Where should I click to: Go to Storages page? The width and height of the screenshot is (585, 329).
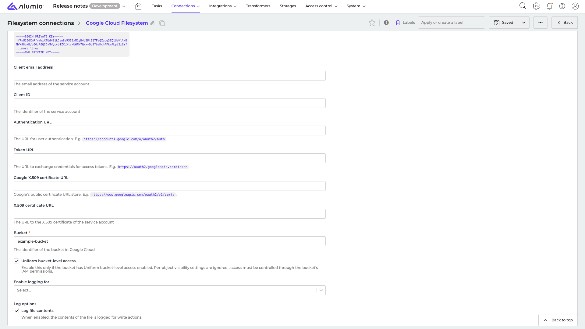[288, 6]
